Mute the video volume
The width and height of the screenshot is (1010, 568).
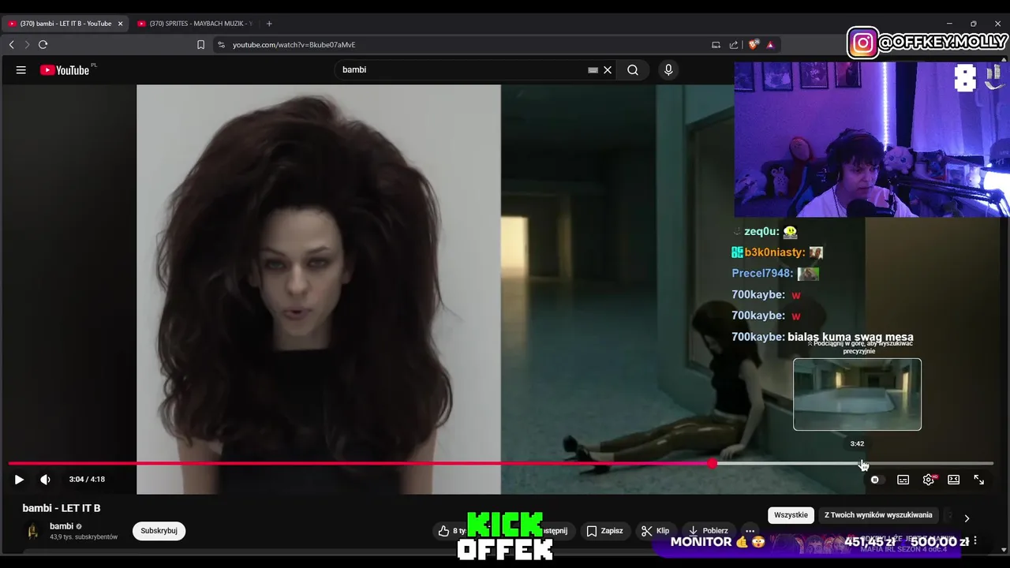point(45,479)
